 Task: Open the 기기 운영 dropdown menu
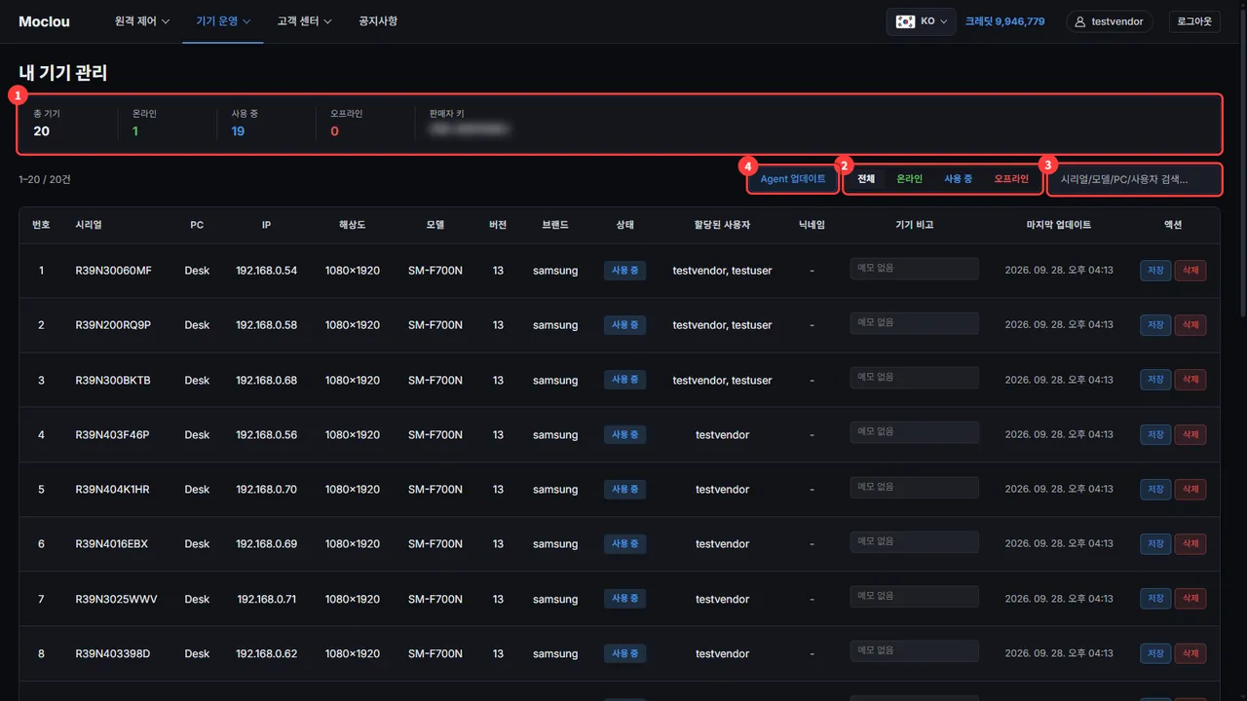tap(223, 21)
